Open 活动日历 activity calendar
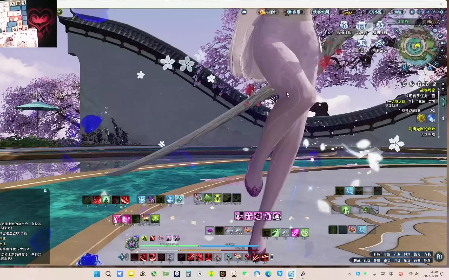The height and width of the screenshot is (280, 449). (x=344, y=28)
